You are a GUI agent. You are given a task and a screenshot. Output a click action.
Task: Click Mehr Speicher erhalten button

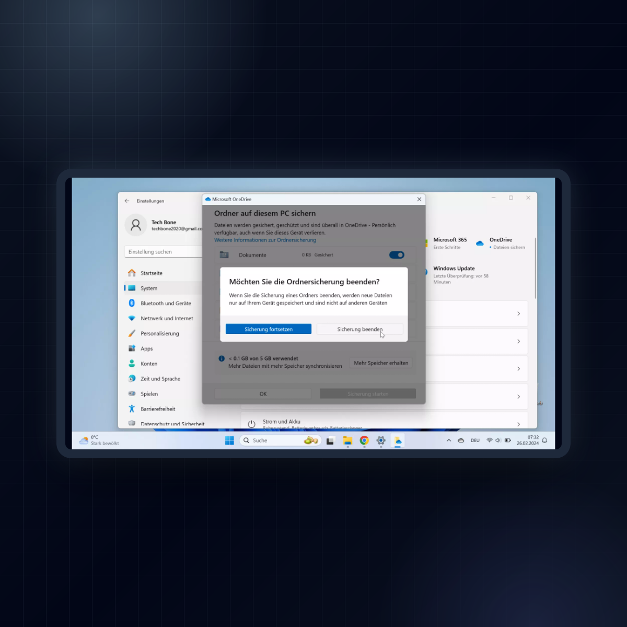click(x=381, y=363)
